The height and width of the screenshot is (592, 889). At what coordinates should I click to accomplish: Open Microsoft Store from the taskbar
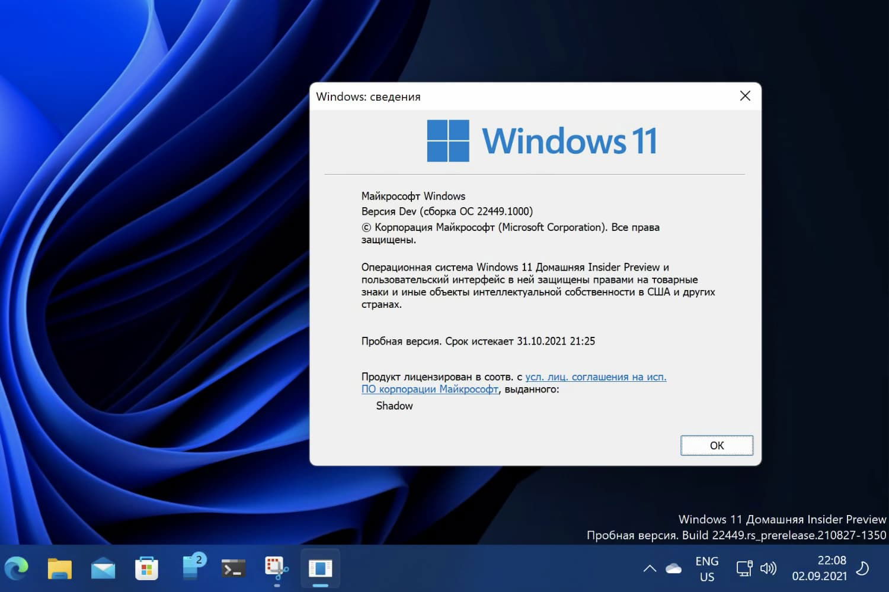[x=146, y=568]
